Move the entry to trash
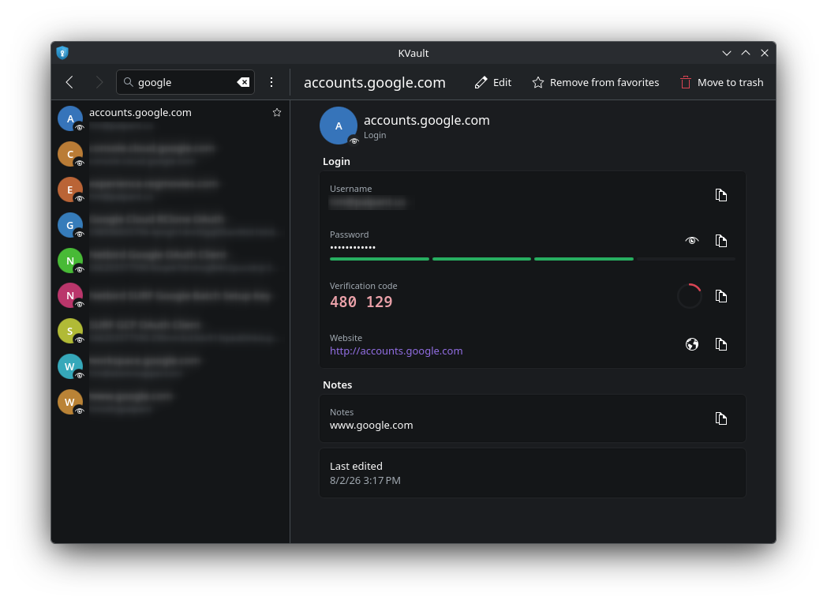Viewport: 827px width, 604px height. click(x=721, y=82)
